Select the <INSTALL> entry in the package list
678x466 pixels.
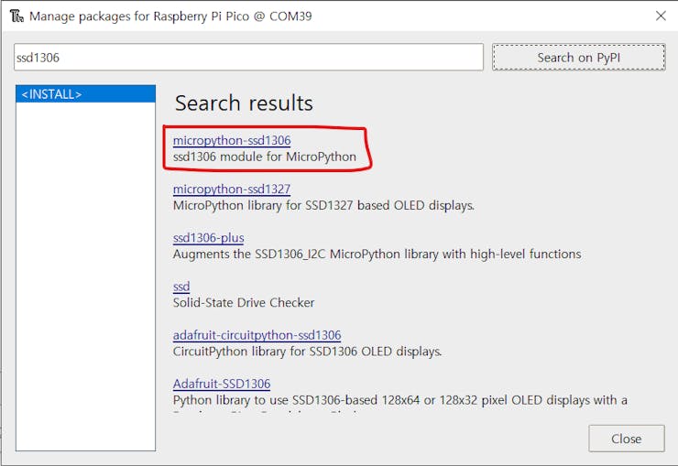pyautogui.click(x=85, y=93)
